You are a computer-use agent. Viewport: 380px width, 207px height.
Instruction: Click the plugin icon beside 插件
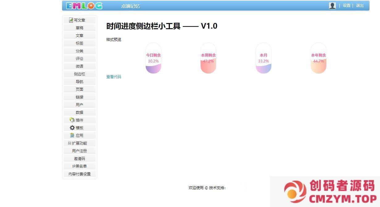[72, 120]
